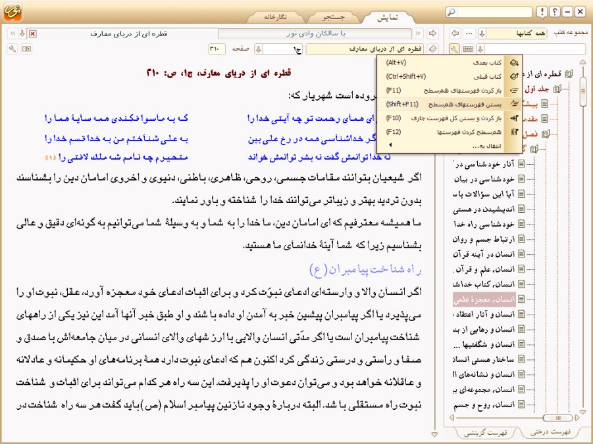
Task: Choose «همسطح کردن فهرستها» (F12) from the menu
Action: [450, 132]
